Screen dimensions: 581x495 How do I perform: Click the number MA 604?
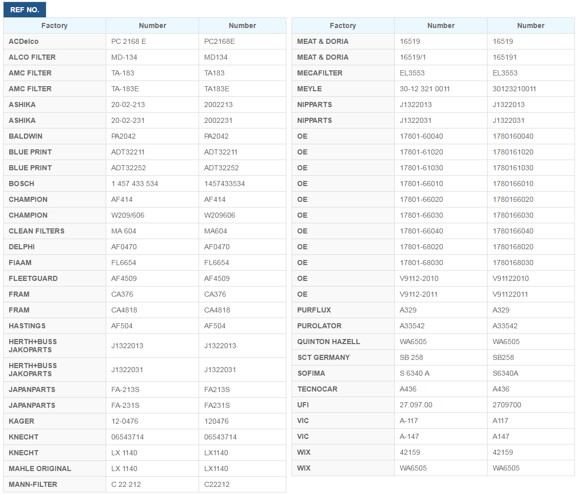point(124,231)
